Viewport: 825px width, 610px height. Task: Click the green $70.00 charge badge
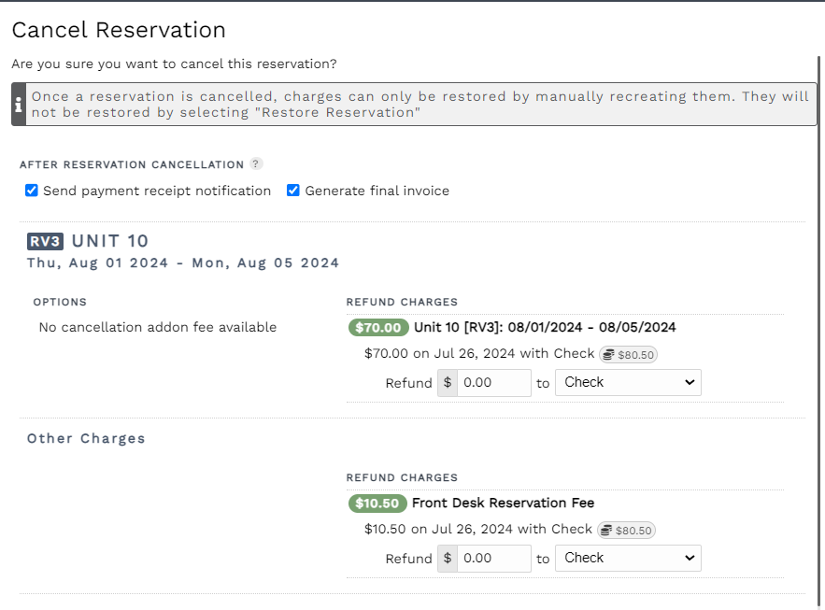[x=377, y=327]
